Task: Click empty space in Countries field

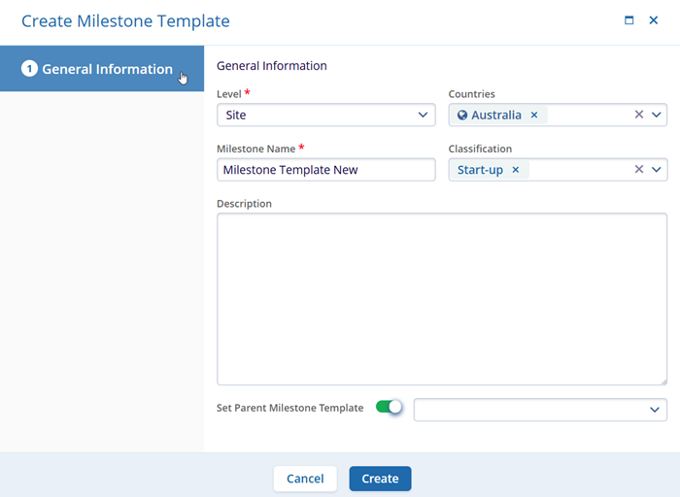Action: (588, 115)
